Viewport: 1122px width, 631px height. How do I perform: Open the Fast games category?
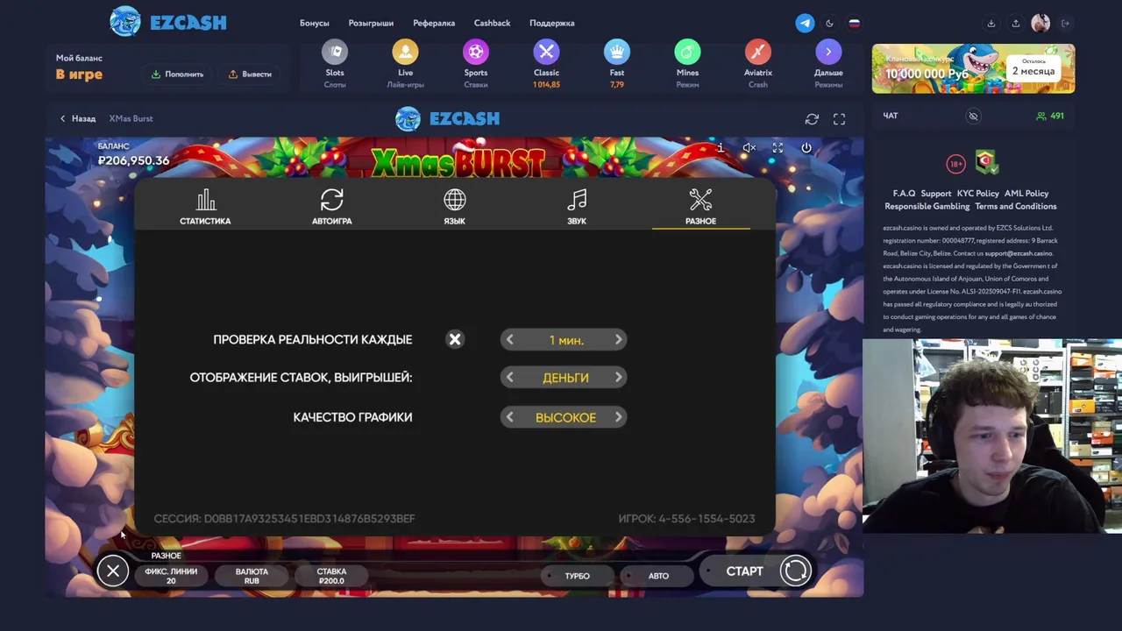[617, 64]
